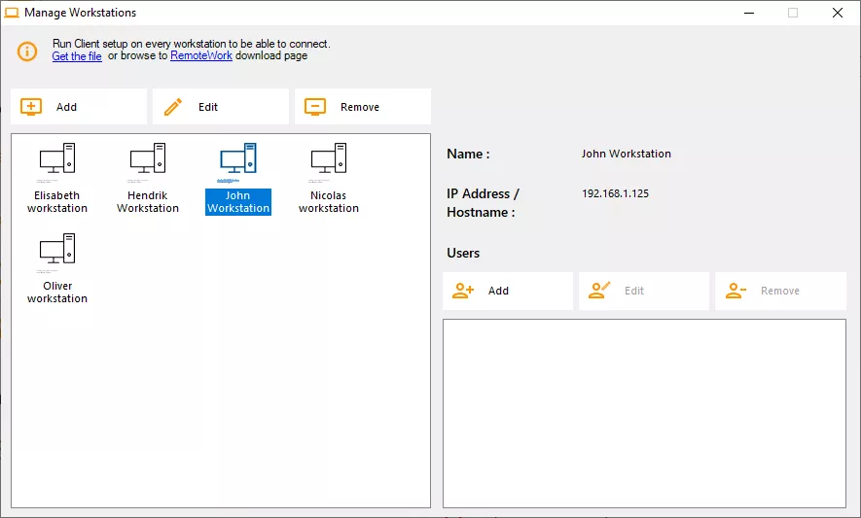This screenshot has width=861, height=518.
Task: Click the 'John Workstation' name value text
Action: 626,154
